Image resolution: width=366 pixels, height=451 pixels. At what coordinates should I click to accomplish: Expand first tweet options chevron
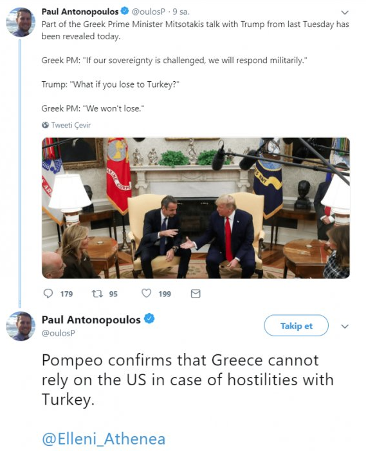pos(345,12)
